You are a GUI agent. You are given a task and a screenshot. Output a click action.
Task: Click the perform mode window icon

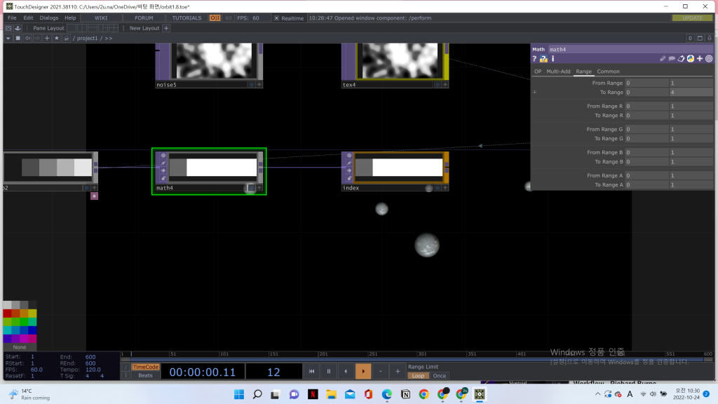click(8, 28)
